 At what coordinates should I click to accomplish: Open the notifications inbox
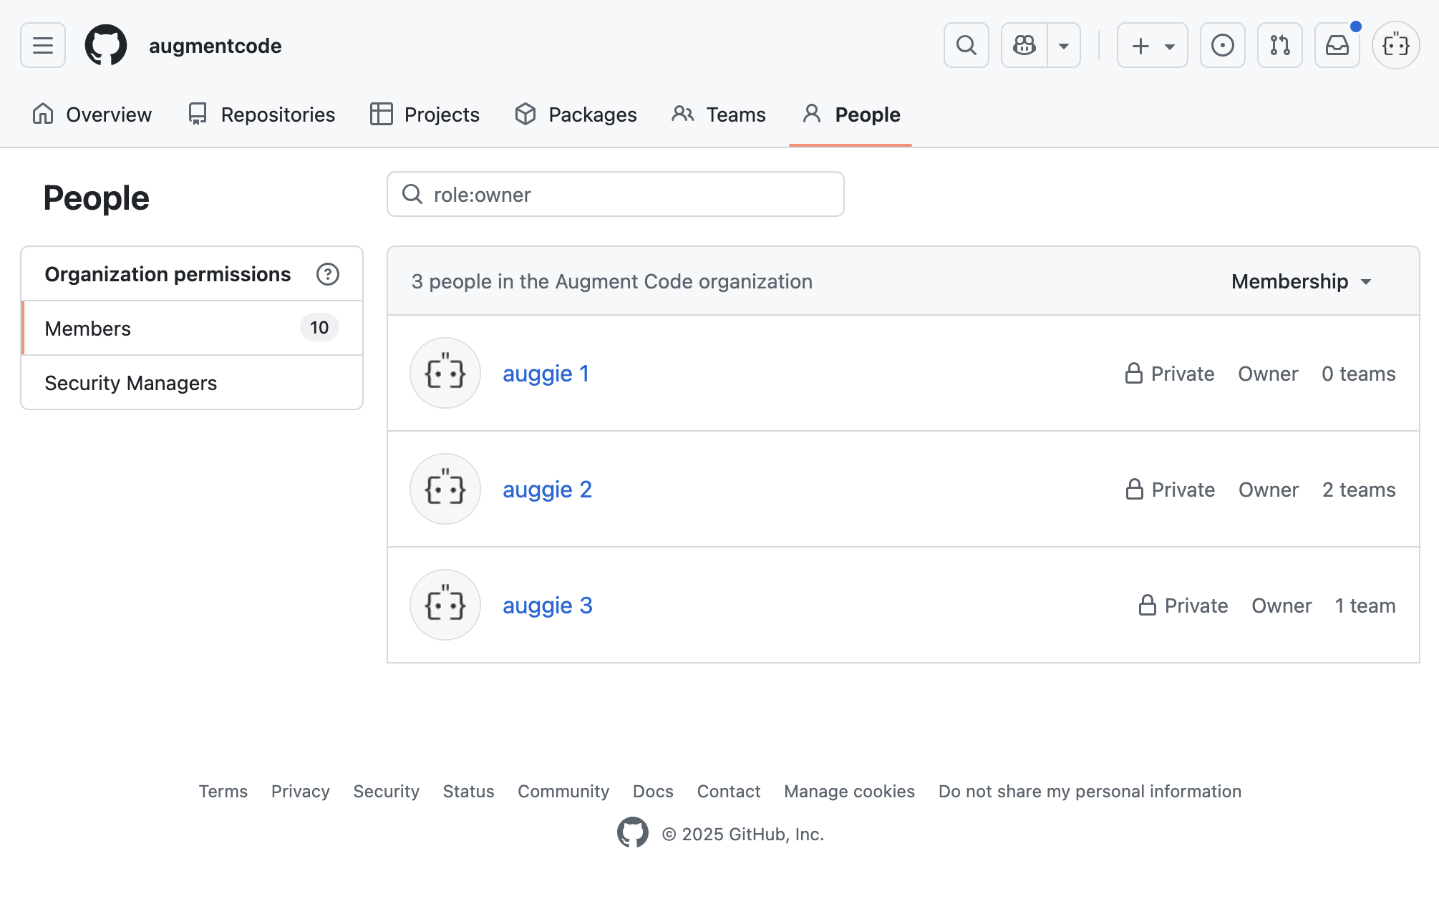pos(1337,45)
